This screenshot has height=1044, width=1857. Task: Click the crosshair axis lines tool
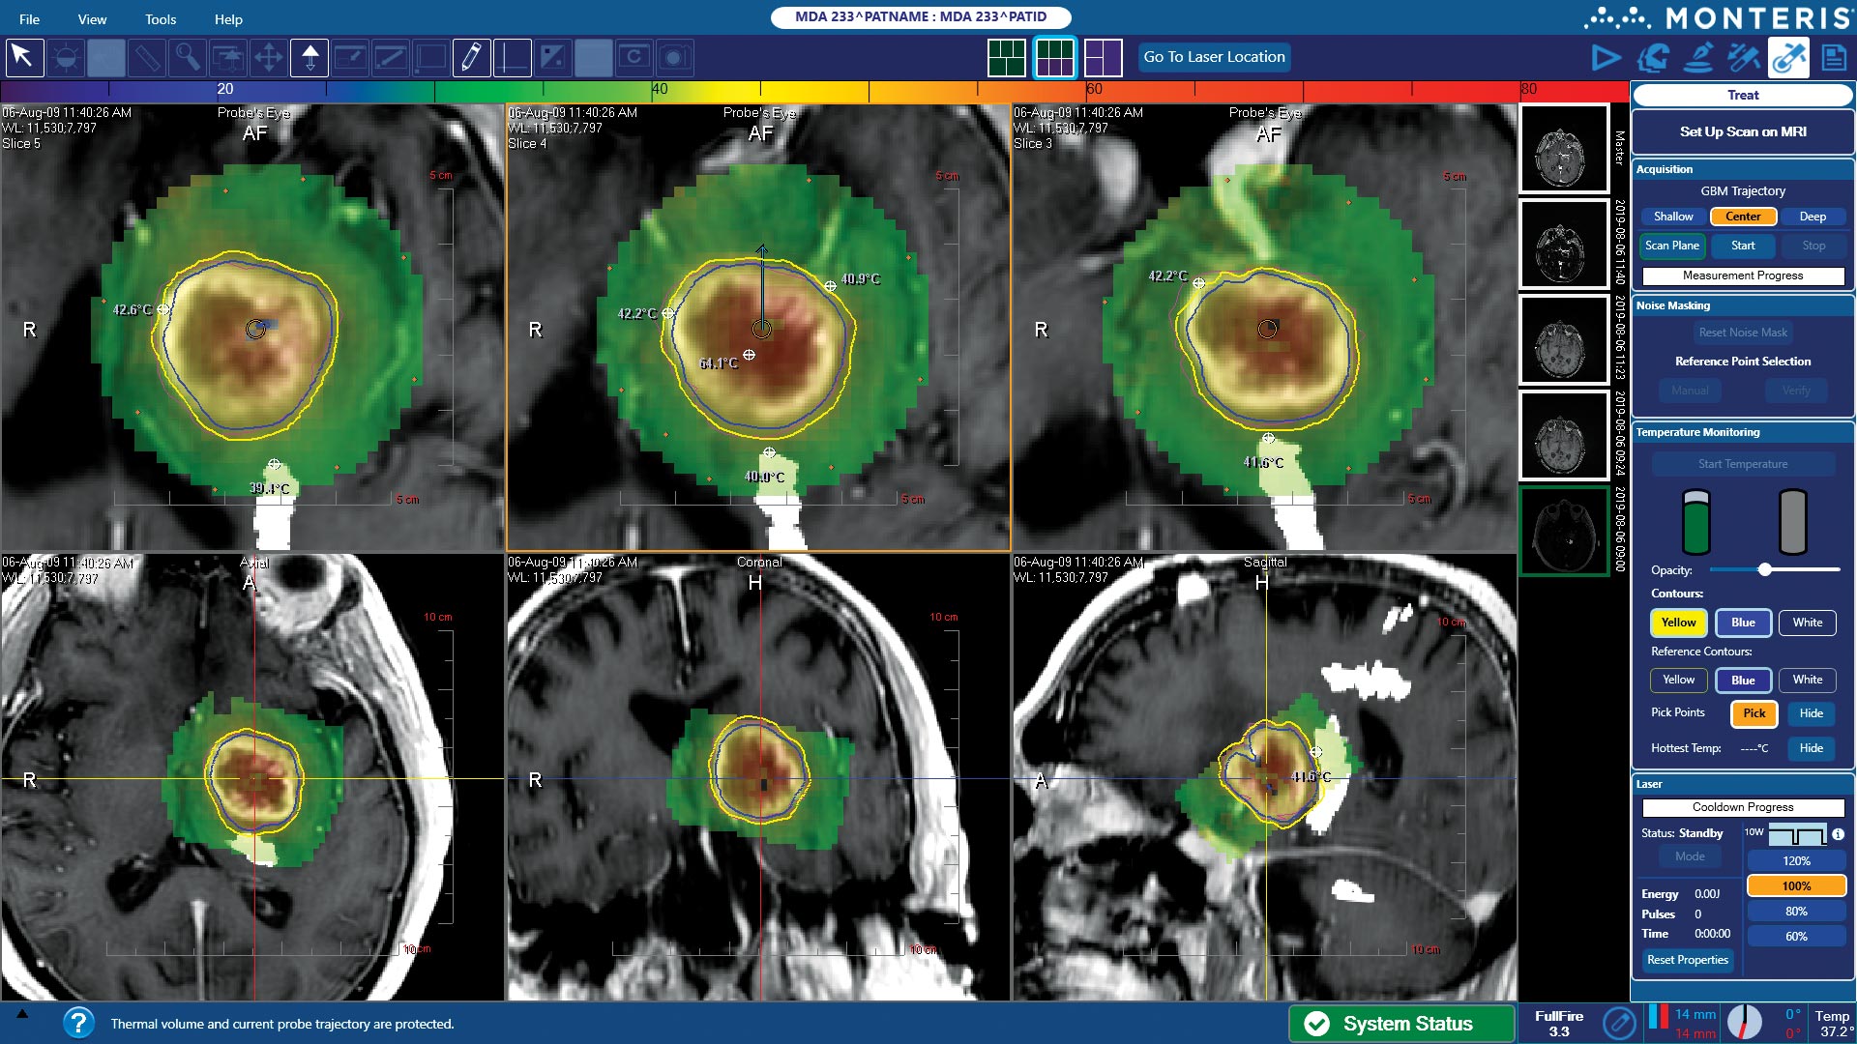click(512, 58)
